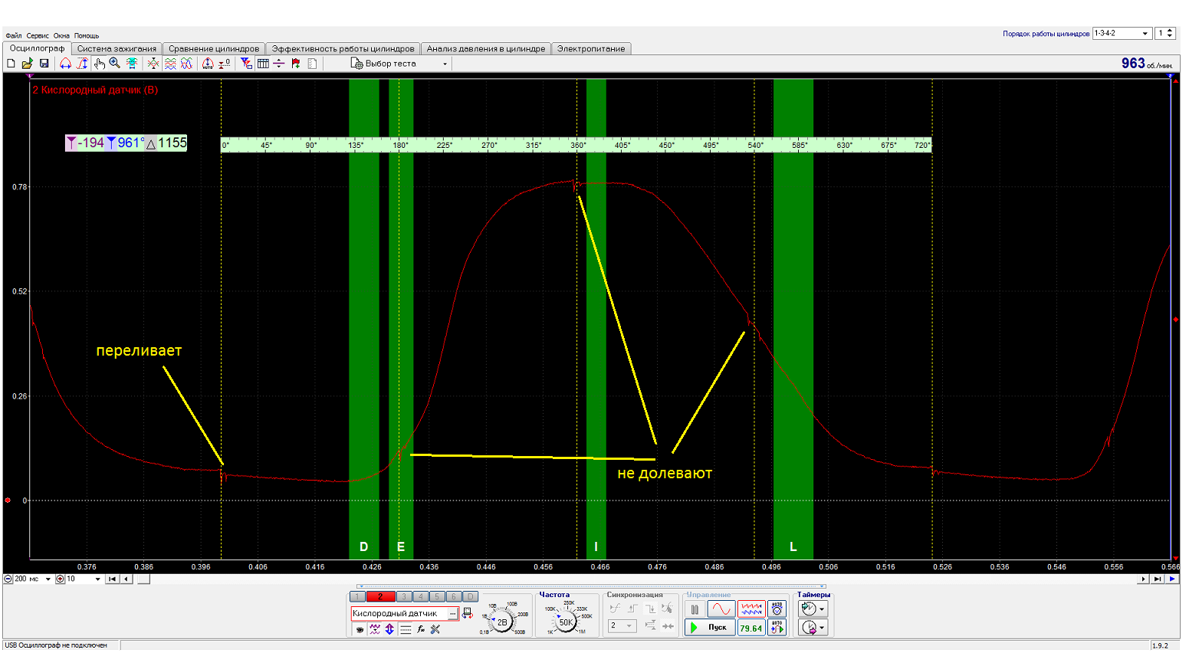Click the vertical measurement arrows icon

[82, 64]
